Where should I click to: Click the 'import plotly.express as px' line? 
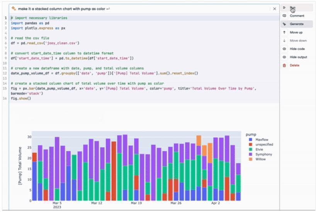tap(38, 28)
